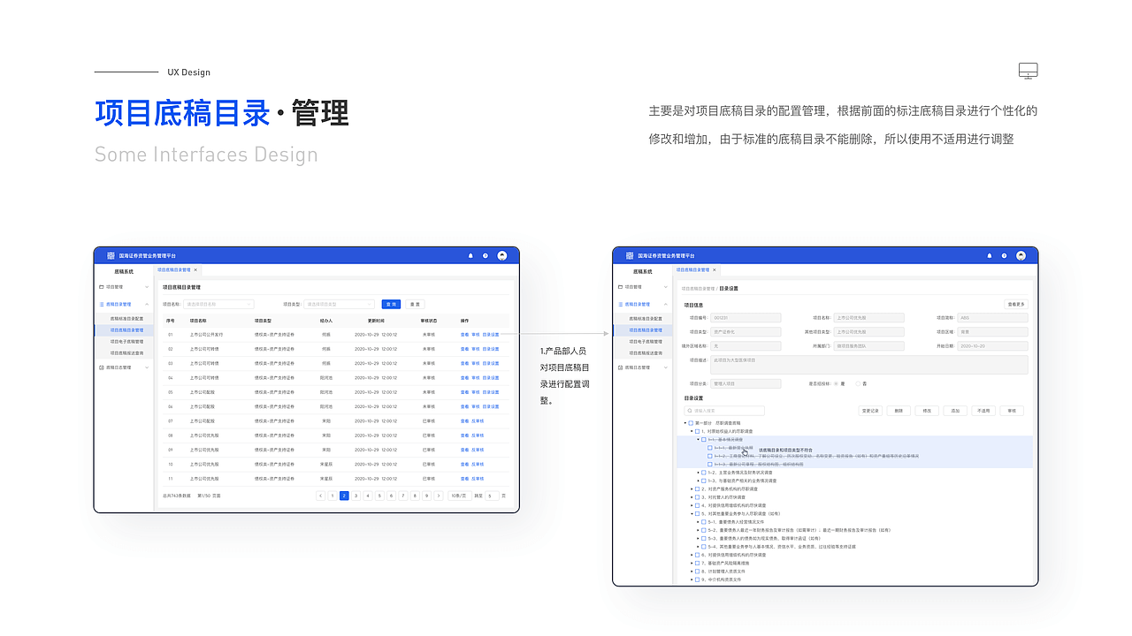This screenshot has width=1132, height=636.
Task: Click the 删除 button in 目录设置
Action: pos(899,411)
